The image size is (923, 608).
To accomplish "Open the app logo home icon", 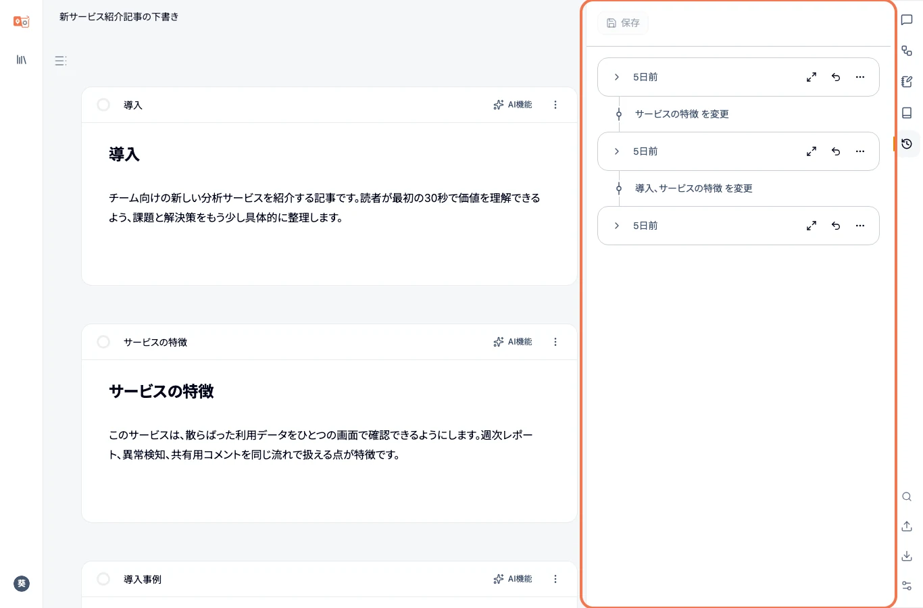I will (x=22, y=22).
